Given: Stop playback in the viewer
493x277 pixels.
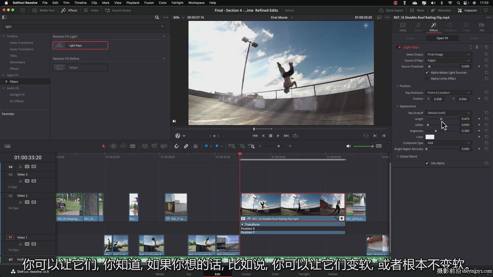Looking at the screenshot, I should pos(271,136).
